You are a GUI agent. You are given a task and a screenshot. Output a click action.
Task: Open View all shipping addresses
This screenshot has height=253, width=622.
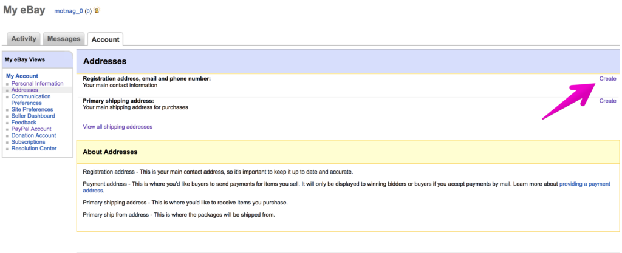click(x=117, y=127)
